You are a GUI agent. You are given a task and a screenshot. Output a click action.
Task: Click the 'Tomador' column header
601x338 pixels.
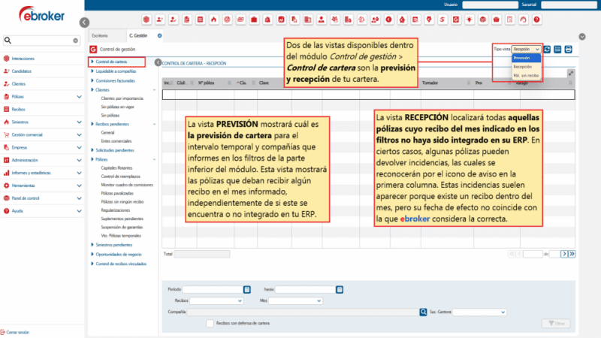(430, 83)
